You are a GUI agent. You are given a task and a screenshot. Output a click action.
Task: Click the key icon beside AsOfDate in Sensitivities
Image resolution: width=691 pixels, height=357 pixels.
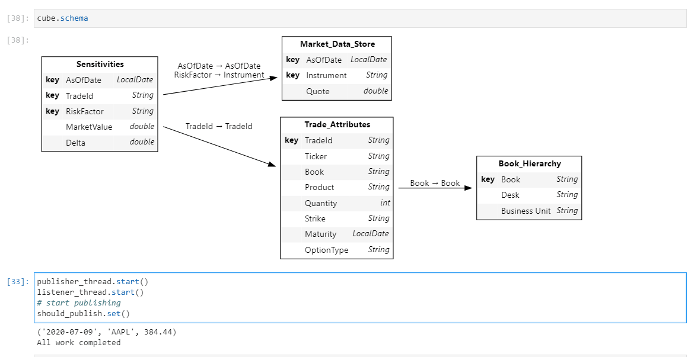[x=53, y=79]
